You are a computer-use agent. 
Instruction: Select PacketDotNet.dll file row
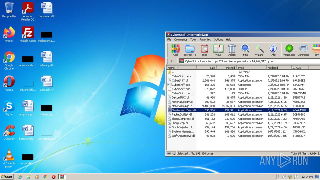click(x=238, y=114)
